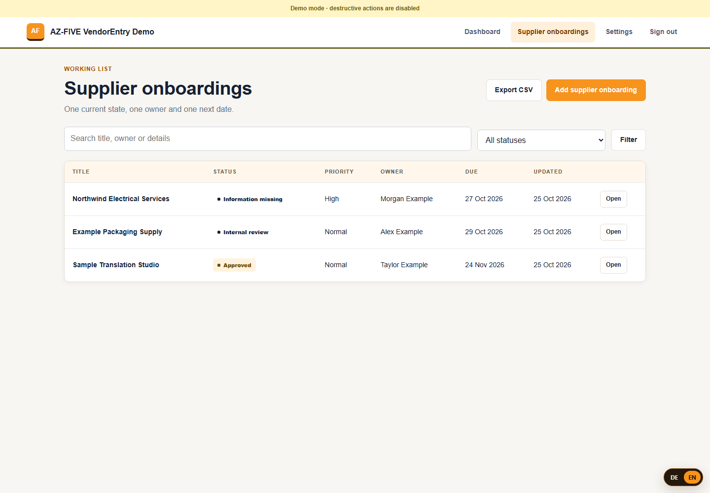Open Northwind Electrical Services record
This screenshot has width=710, height=493.
click(x=613, y=199)
